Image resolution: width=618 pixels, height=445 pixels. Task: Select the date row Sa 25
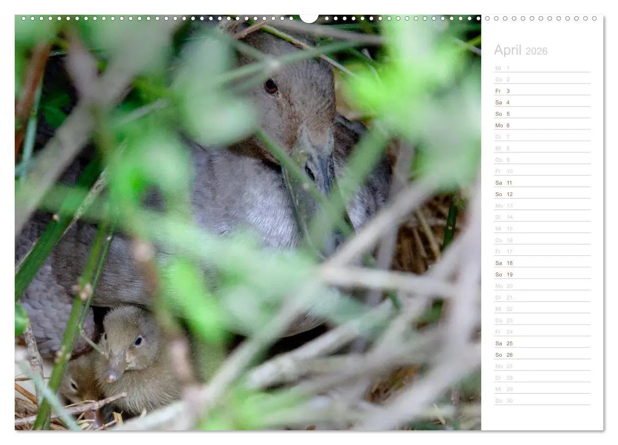(542, 343)
